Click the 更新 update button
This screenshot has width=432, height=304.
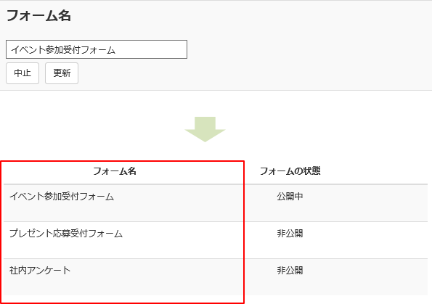point(62,73)
